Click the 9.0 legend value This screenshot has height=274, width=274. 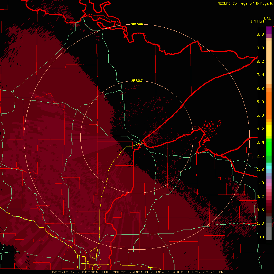[260, 48]
